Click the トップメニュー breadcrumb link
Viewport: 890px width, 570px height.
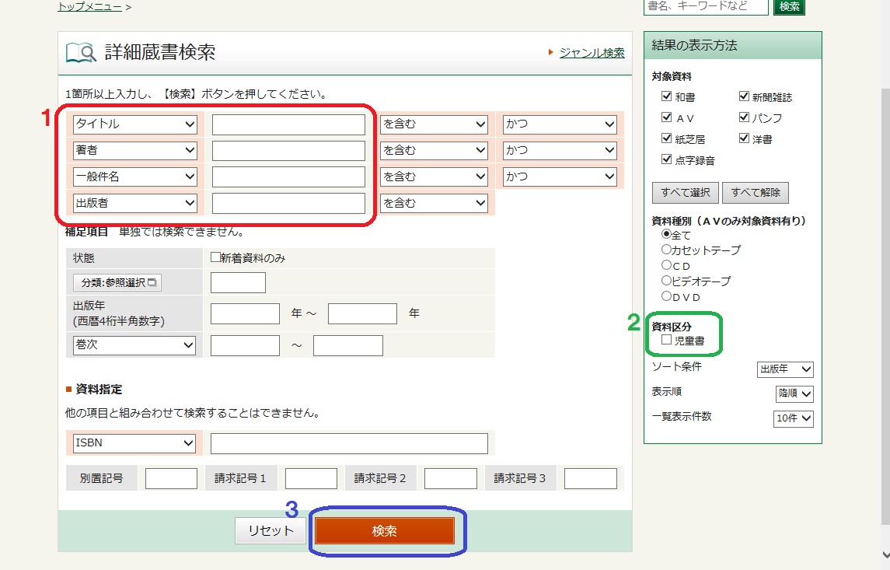89,7
